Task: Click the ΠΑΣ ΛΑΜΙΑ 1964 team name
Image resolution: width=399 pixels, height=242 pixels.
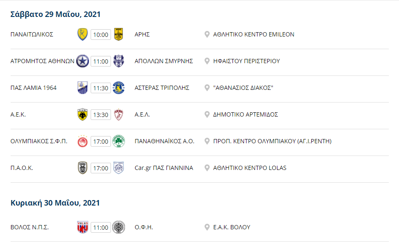Action: pyautogui.click(x=33, y=88)
